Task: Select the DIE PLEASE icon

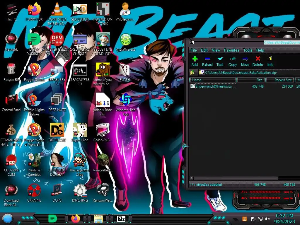Action: coord(57,132)
